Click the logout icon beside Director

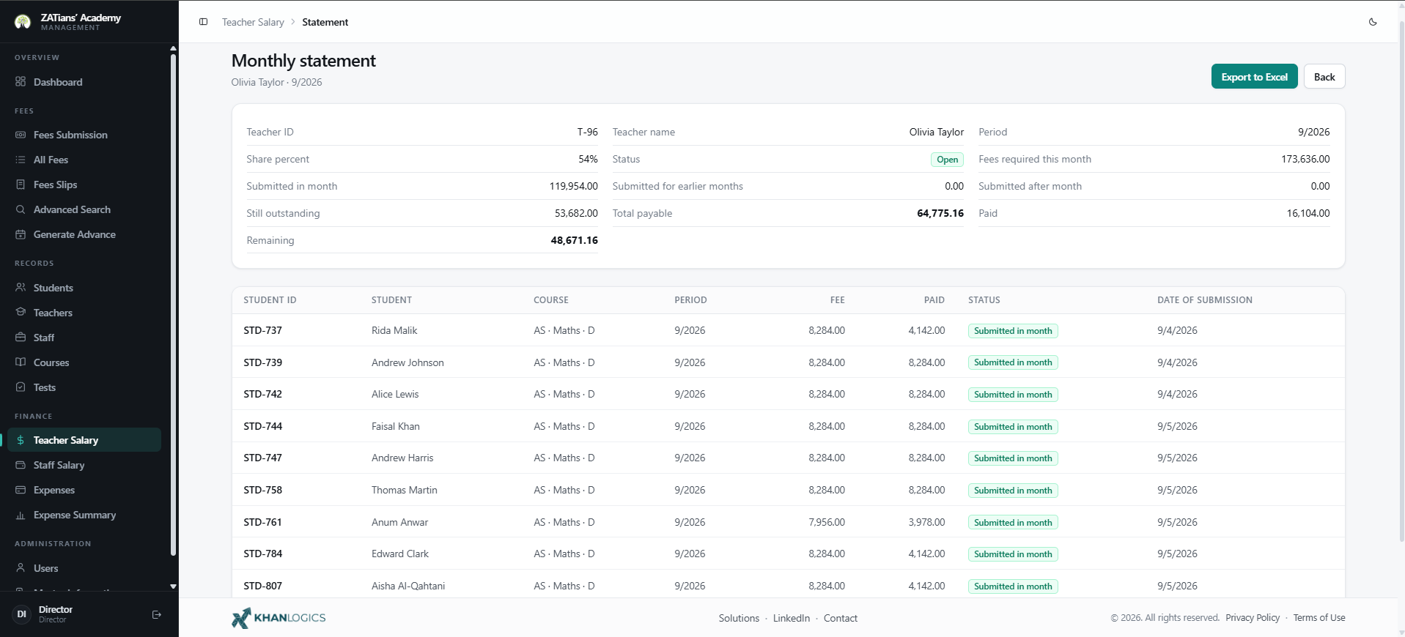click(156, 614)
